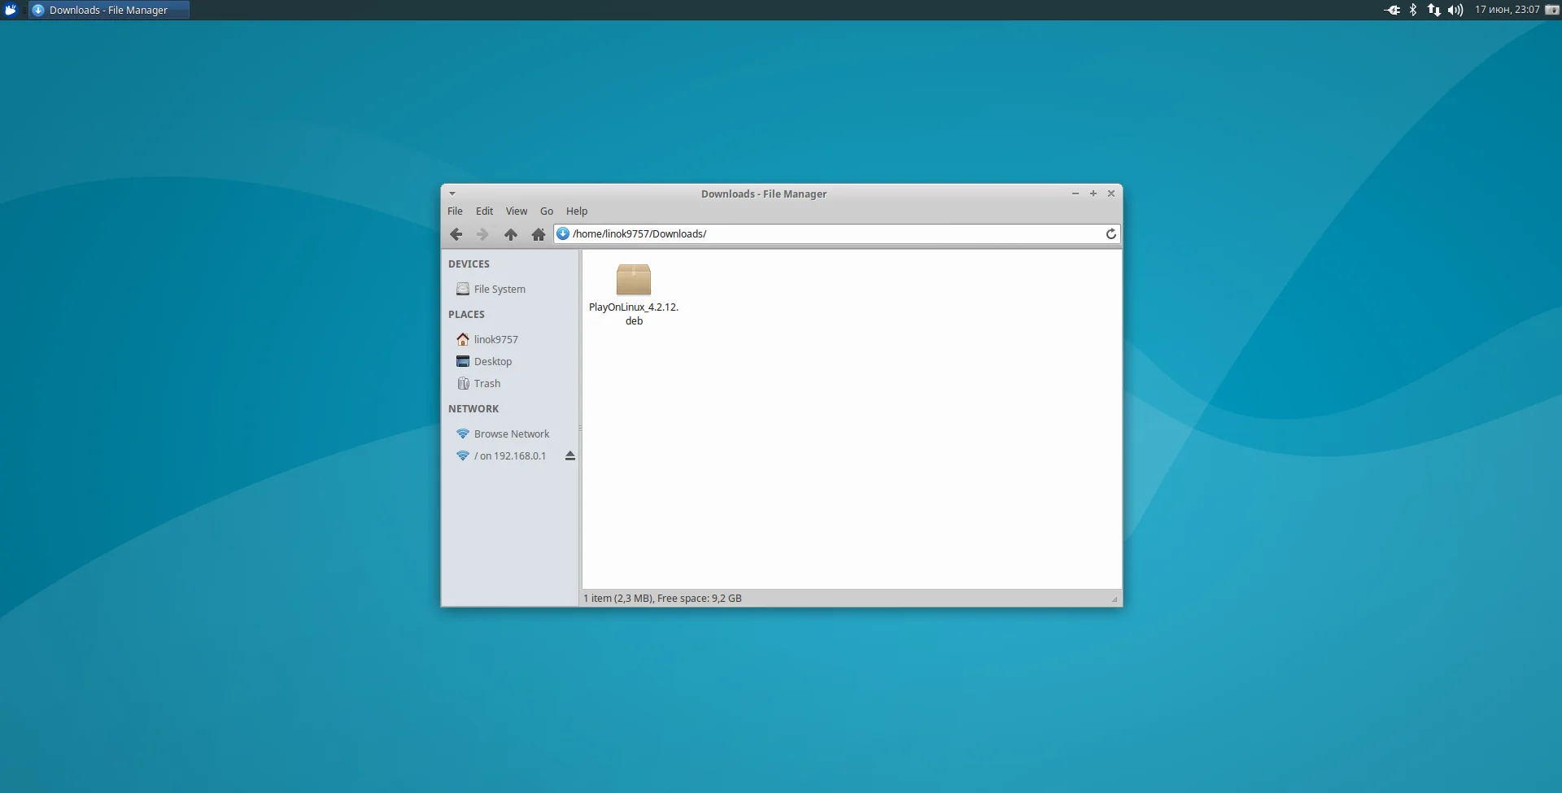
Task: Open the File menu
Action: [x=455, y=211]
